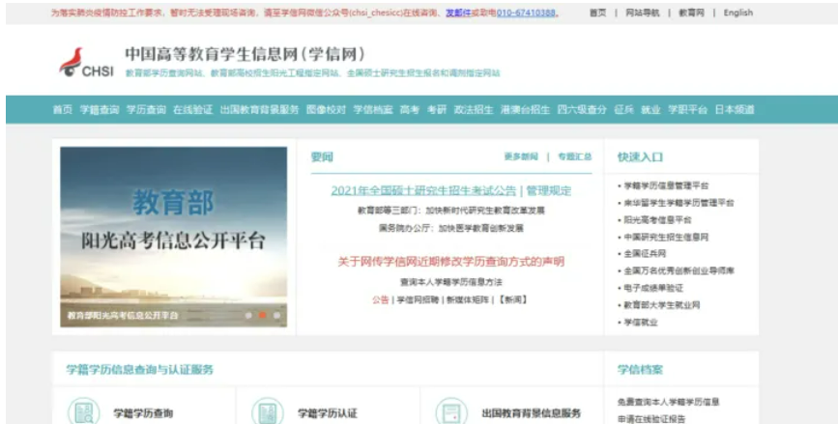The image size is (838, 424).
Task: Open the 管理规定 link
Action: (548, 190)
